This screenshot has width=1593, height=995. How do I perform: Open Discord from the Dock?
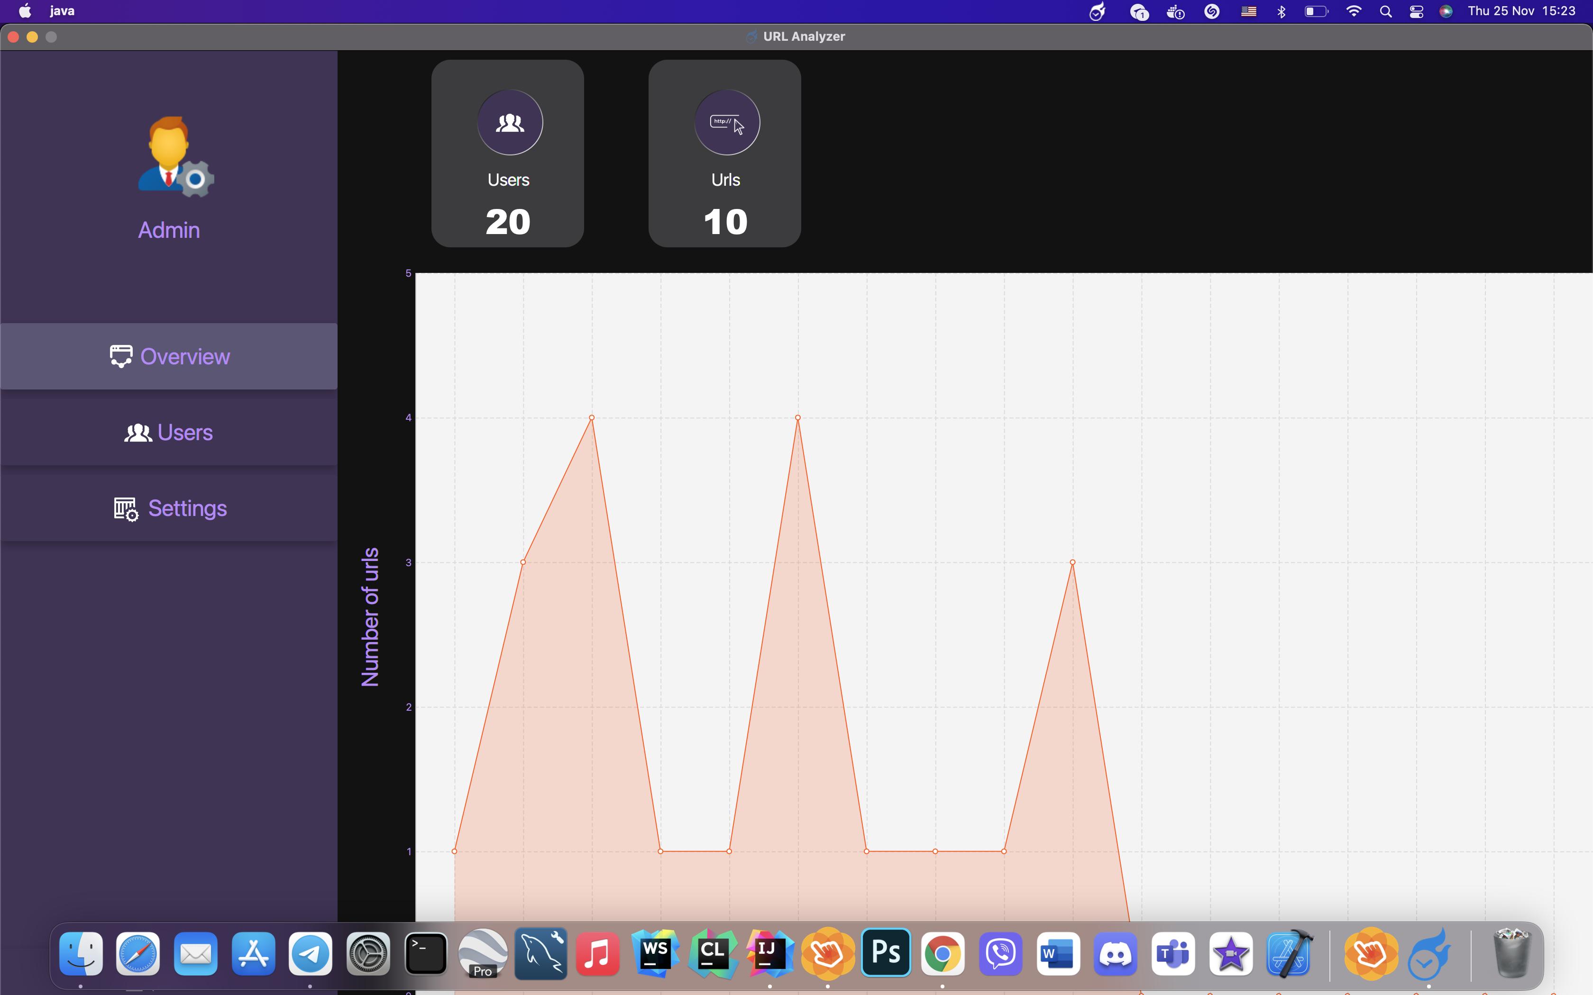point(1117,953)
